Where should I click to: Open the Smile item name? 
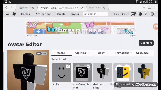tap(56, 84)
